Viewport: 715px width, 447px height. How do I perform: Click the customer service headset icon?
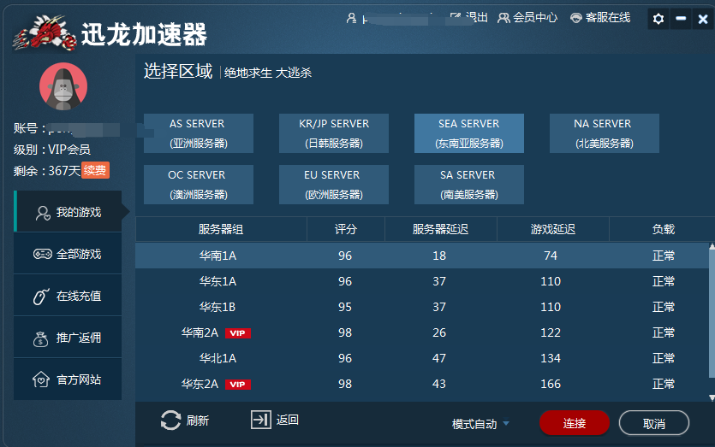click(x=576, y=18)
